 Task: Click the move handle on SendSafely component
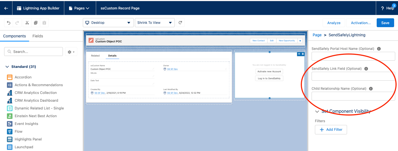(299, 54)
